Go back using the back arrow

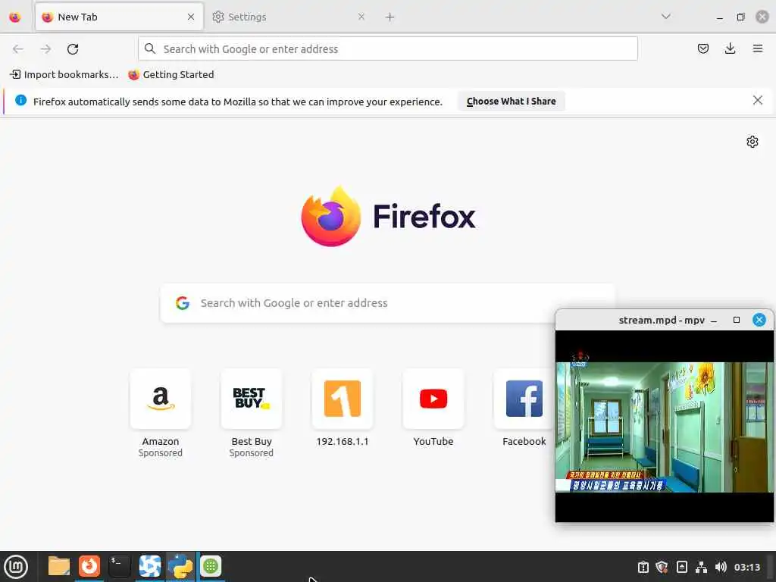[18, 49]
